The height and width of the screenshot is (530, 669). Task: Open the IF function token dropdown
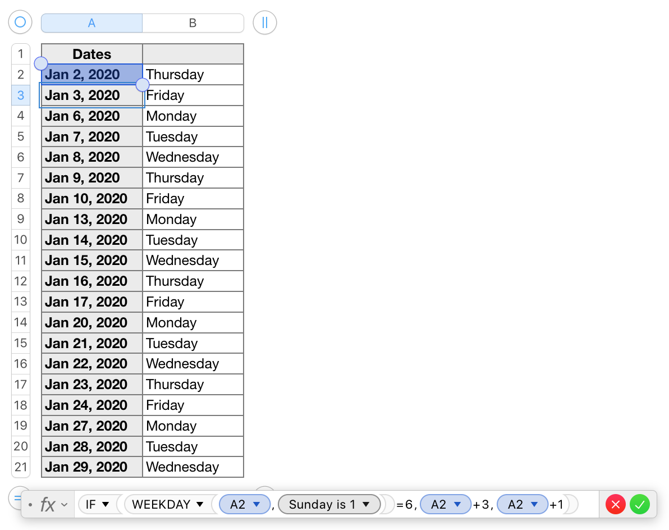click(x=106, y=504)
